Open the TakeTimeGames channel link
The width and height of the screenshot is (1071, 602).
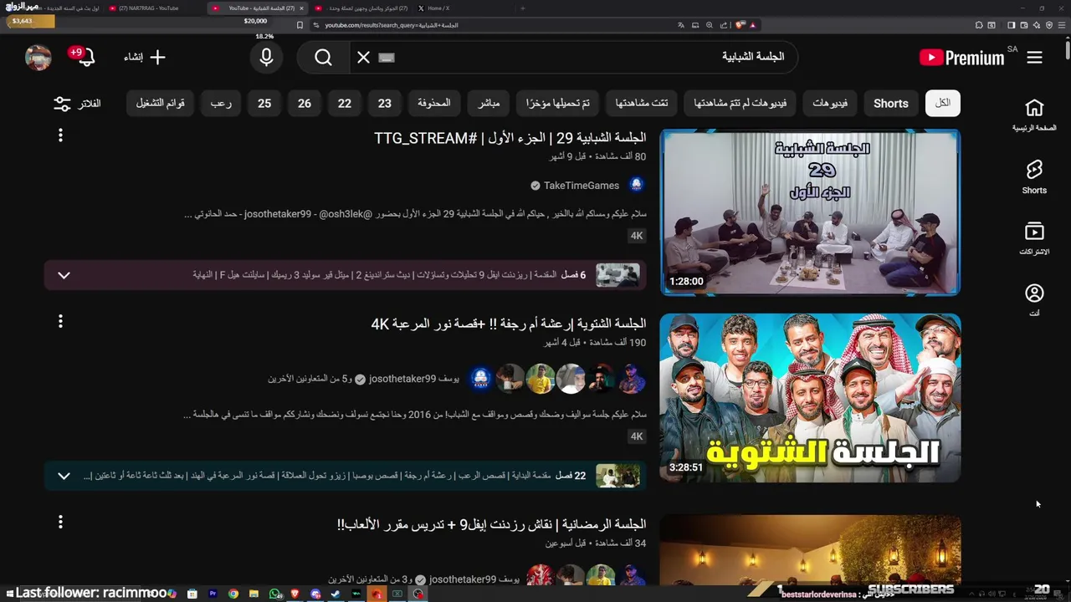click(x=582, y=186)
